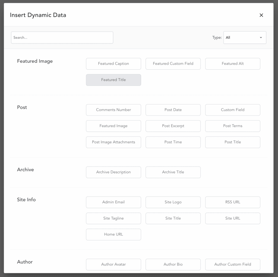Screen dimensions: 278x277
Task: Pick the Site Tagline option
Action: point(113,218)
